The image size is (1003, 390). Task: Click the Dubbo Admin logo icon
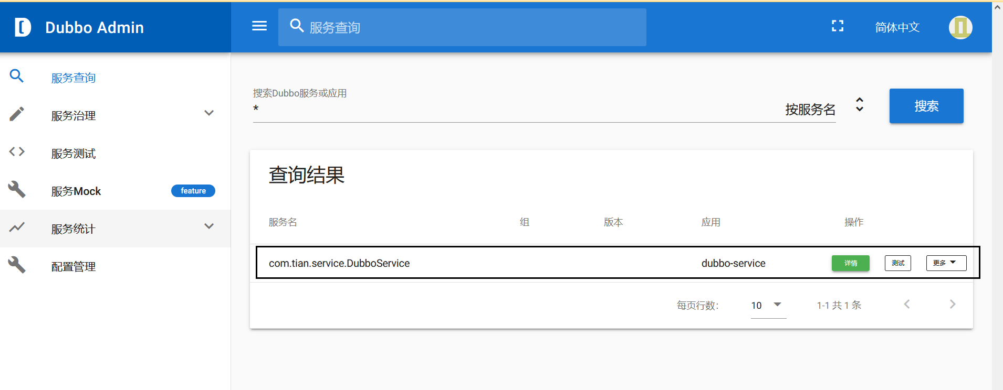click(x=23, y=27)
